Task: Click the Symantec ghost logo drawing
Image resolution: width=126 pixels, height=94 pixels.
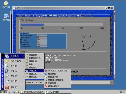Action: (88, 42)
